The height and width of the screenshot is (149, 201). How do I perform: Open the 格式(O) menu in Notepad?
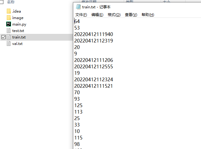pos(114,15)
